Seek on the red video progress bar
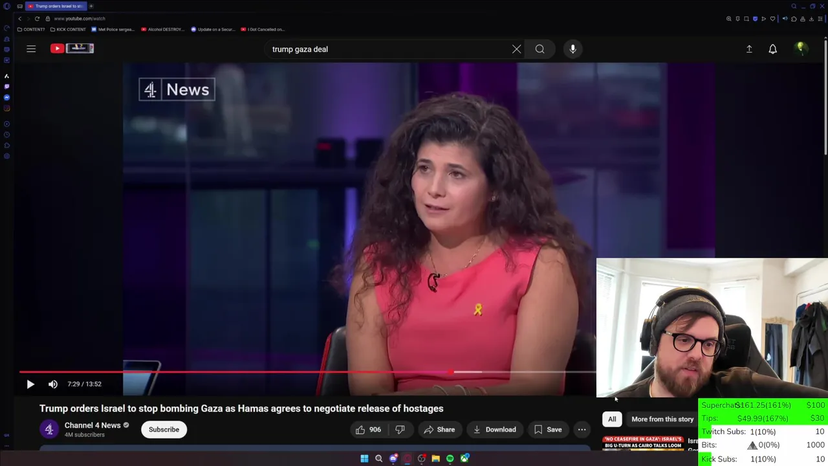Viewport: 828px width, 466px height. [x=307, y=372]
